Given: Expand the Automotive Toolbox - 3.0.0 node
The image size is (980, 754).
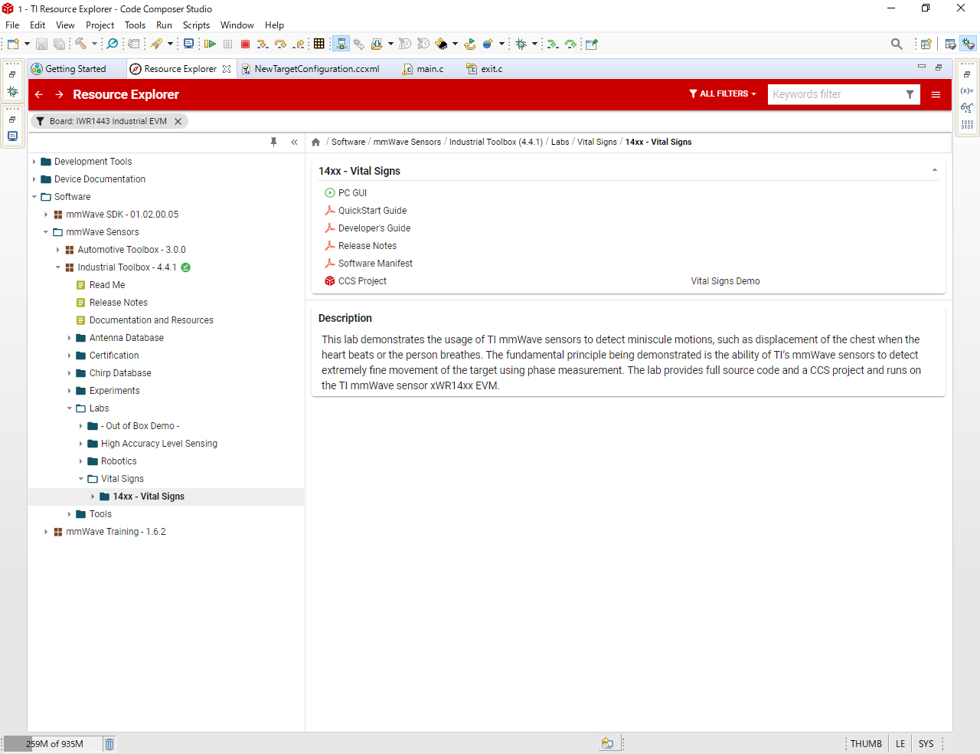Looking at the screenshot, I should click(57, 250).
